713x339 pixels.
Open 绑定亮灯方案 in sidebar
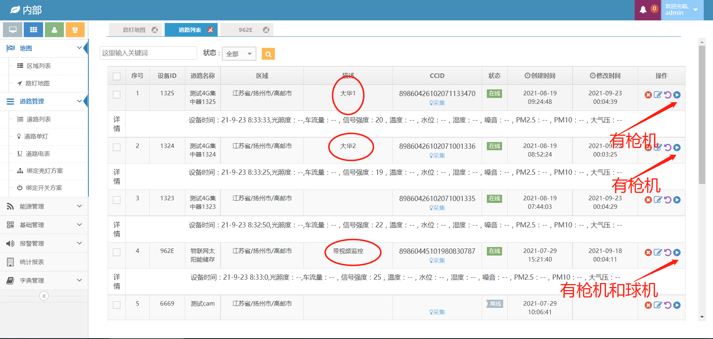[45, 171]
